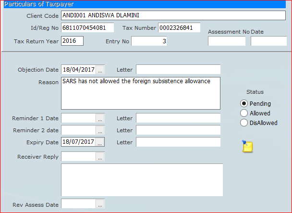
Task: Select the Pending status radio button
Action: pos(244,103)
